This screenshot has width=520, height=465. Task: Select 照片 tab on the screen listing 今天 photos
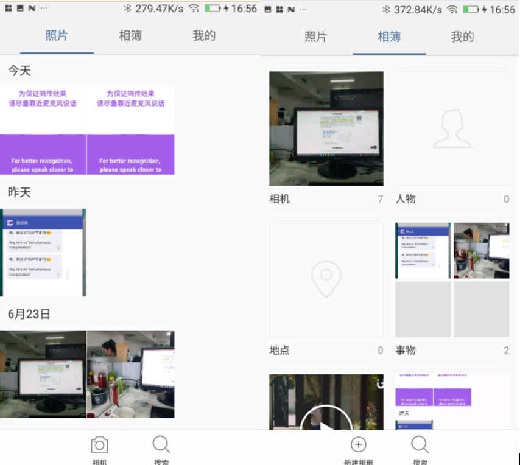click(57, 36)
